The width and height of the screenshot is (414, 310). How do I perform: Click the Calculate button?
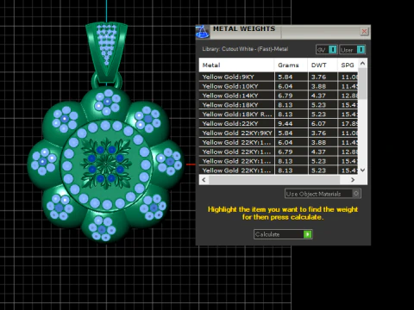283,234
